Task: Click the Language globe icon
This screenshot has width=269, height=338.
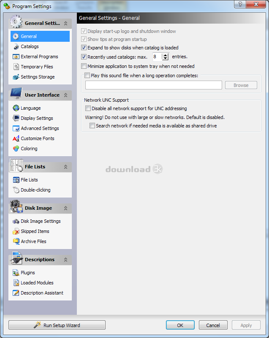Action: [x=16, y=108]
